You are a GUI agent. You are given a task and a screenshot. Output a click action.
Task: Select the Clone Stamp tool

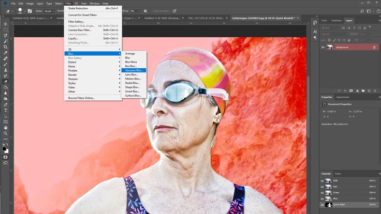5,70
